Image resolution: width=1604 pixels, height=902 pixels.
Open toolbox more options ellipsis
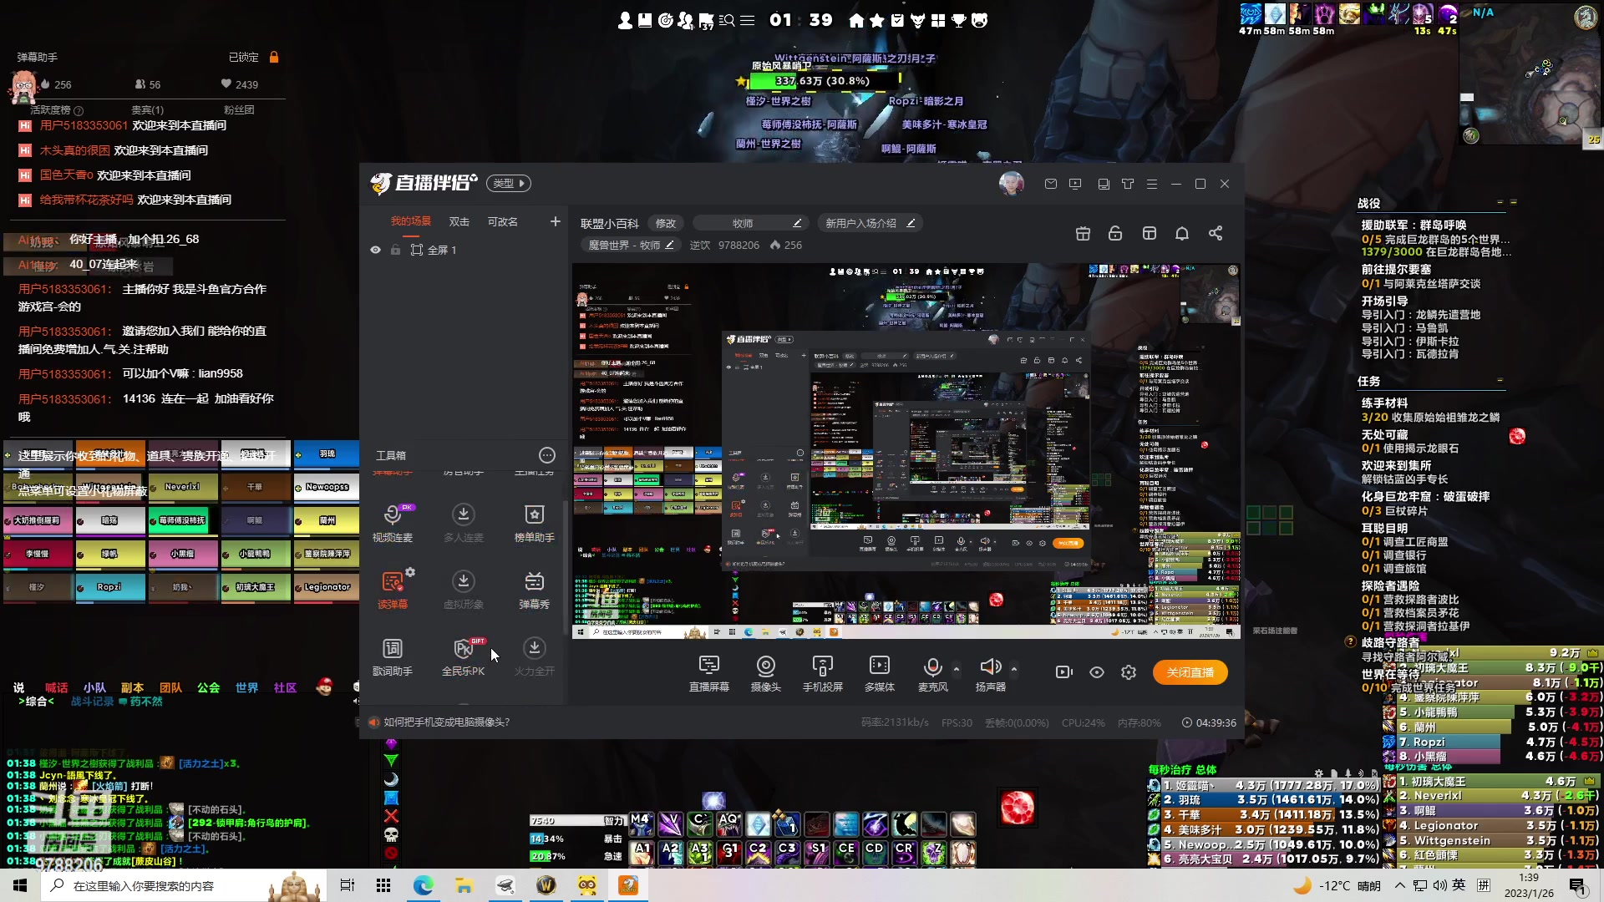click(x=547, y=455)
